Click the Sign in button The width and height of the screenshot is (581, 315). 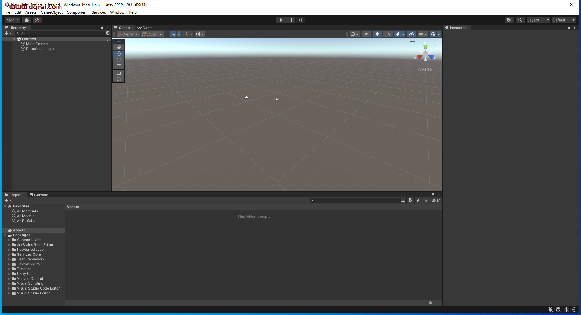click(12, 20)
